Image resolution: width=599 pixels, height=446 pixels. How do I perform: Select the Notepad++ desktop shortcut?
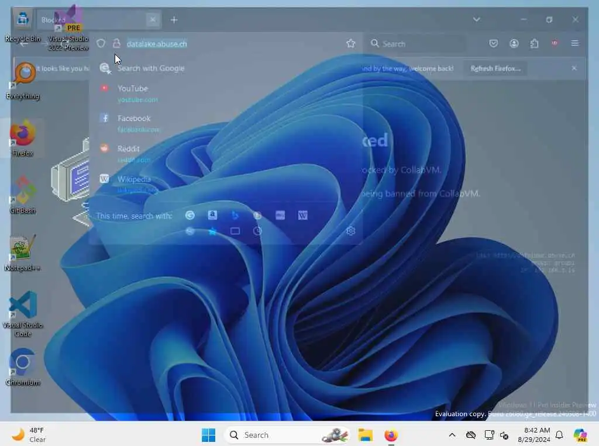click(x=23, y=253)
